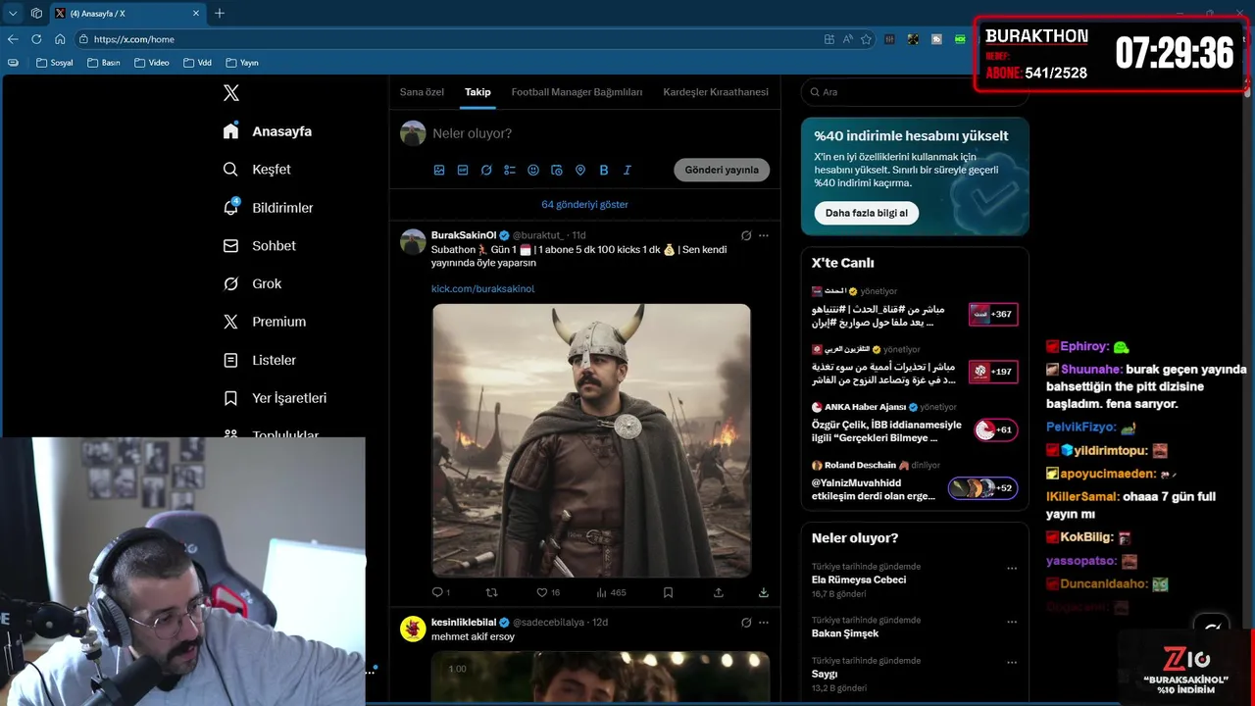Open Bakan Şimşek trend

click(844, 633)
